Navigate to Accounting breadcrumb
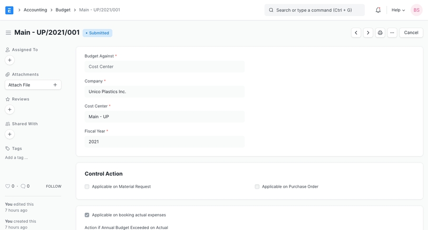428x230 pixels. point(35,10)
